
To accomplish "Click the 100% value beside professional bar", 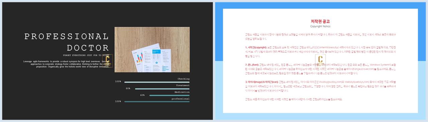I will [118, 101].
